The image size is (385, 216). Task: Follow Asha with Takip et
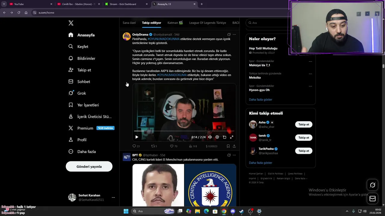[x=304, y=124]
